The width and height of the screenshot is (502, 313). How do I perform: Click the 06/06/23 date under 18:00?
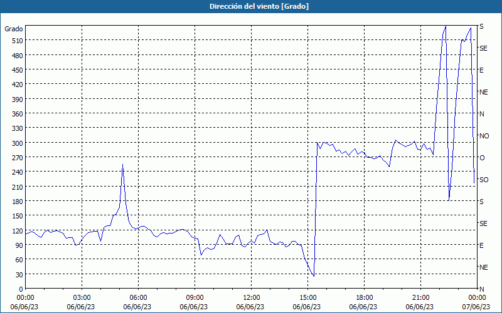[363, 307]
